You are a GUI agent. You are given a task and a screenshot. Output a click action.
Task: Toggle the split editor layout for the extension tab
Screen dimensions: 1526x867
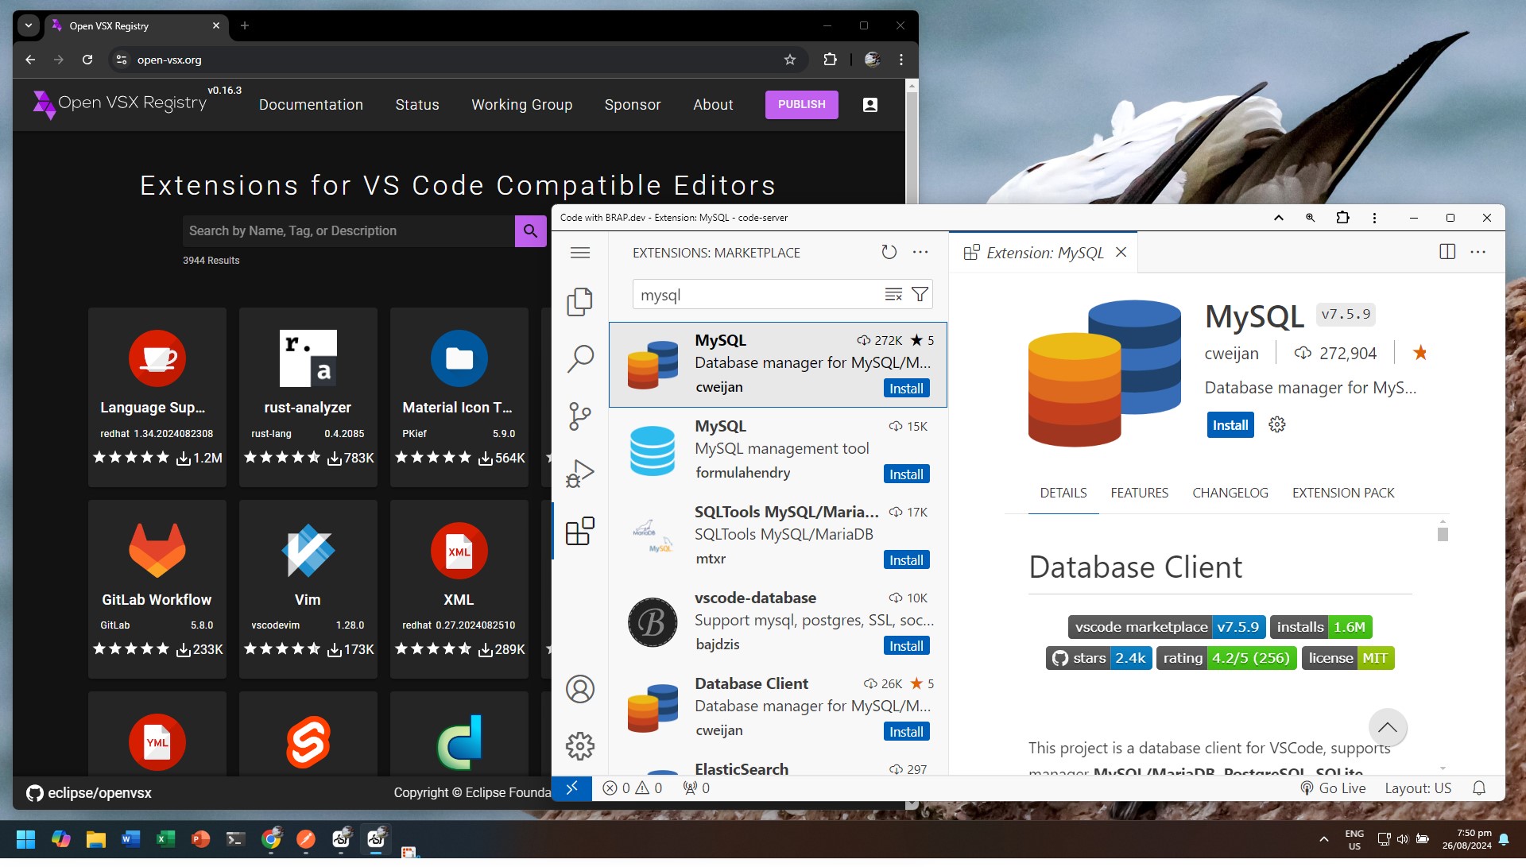tap(1447, 251)
